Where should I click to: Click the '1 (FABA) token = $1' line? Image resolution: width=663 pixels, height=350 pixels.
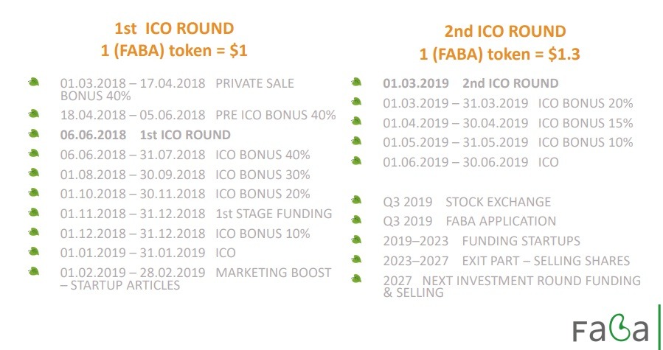tap(174, 51)
